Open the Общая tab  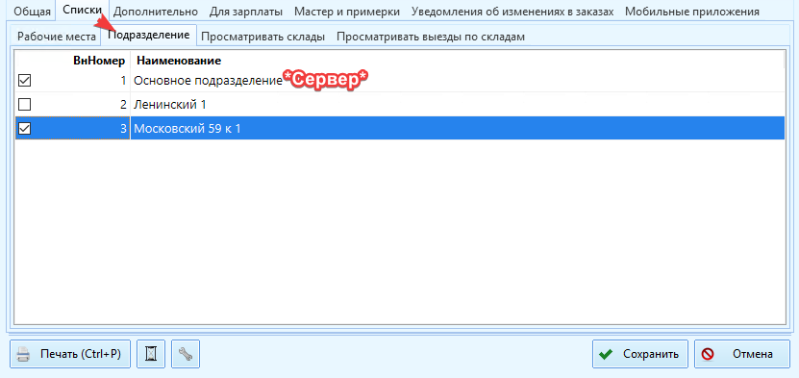(32, 12)
